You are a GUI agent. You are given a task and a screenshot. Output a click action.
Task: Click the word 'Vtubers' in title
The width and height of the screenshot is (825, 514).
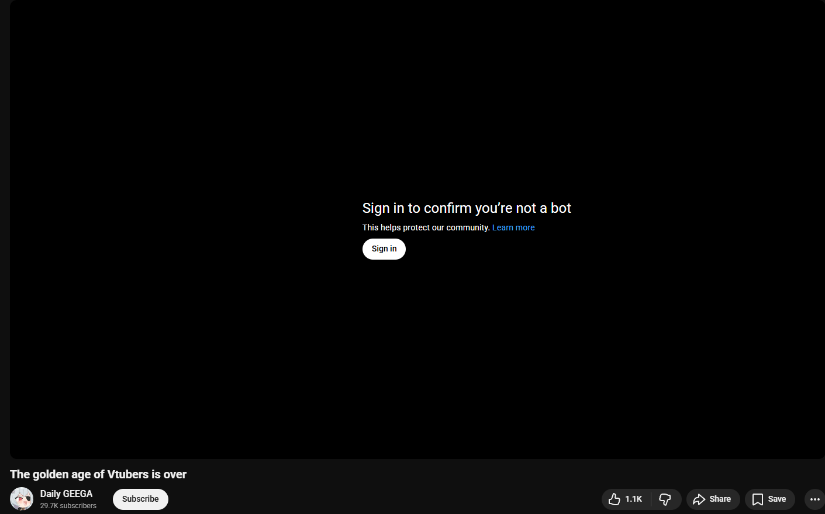click(x=128, y=474)
